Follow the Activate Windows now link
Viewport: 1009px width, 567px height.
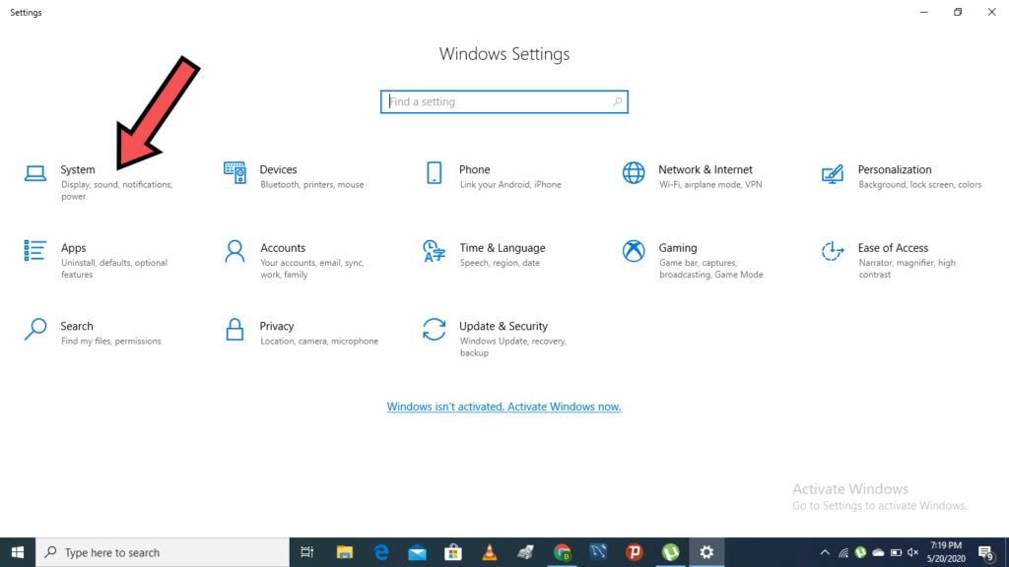(x=504, y=407)
